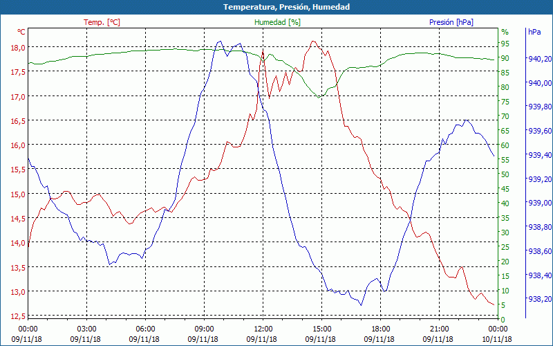
Task: Click the 'hPa' unit label on pressure axis
Action: pyautogui.click(x=534, y=32)
